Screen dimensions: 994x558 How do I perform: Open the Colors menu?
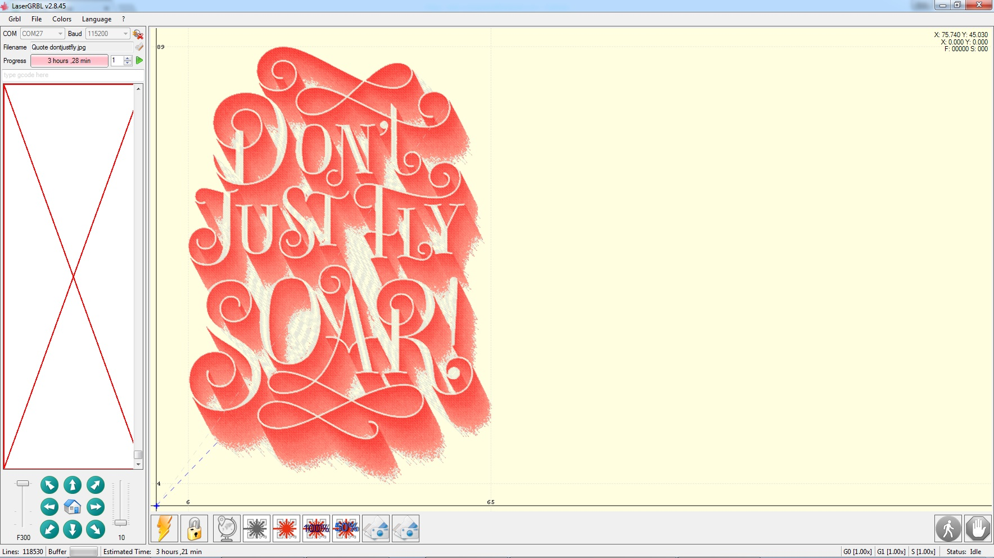[x=62, y=19]
